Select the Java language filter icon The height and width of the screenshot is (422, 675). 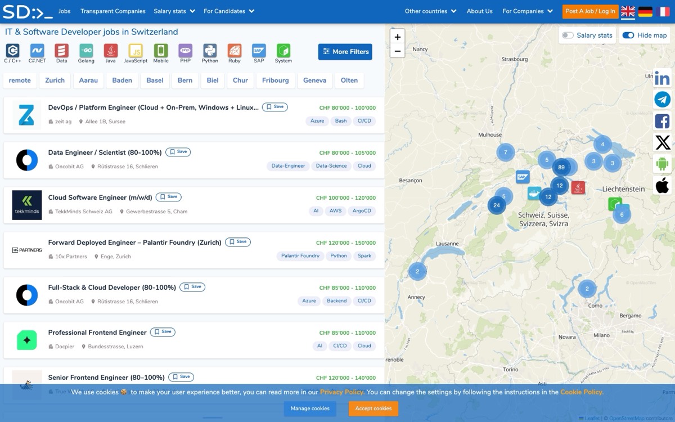click(111, 51)
